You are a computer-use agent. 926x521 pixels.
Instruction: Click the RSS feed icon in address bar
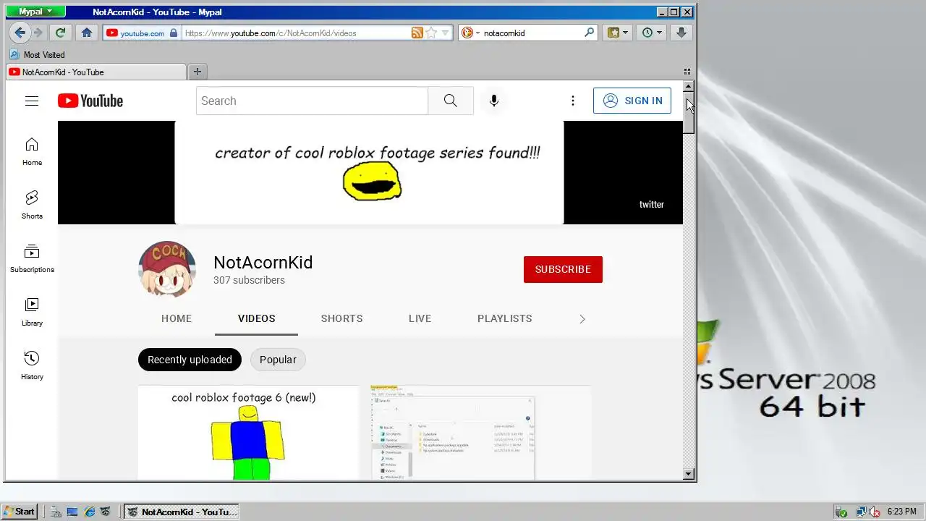(x=417, y=33)
